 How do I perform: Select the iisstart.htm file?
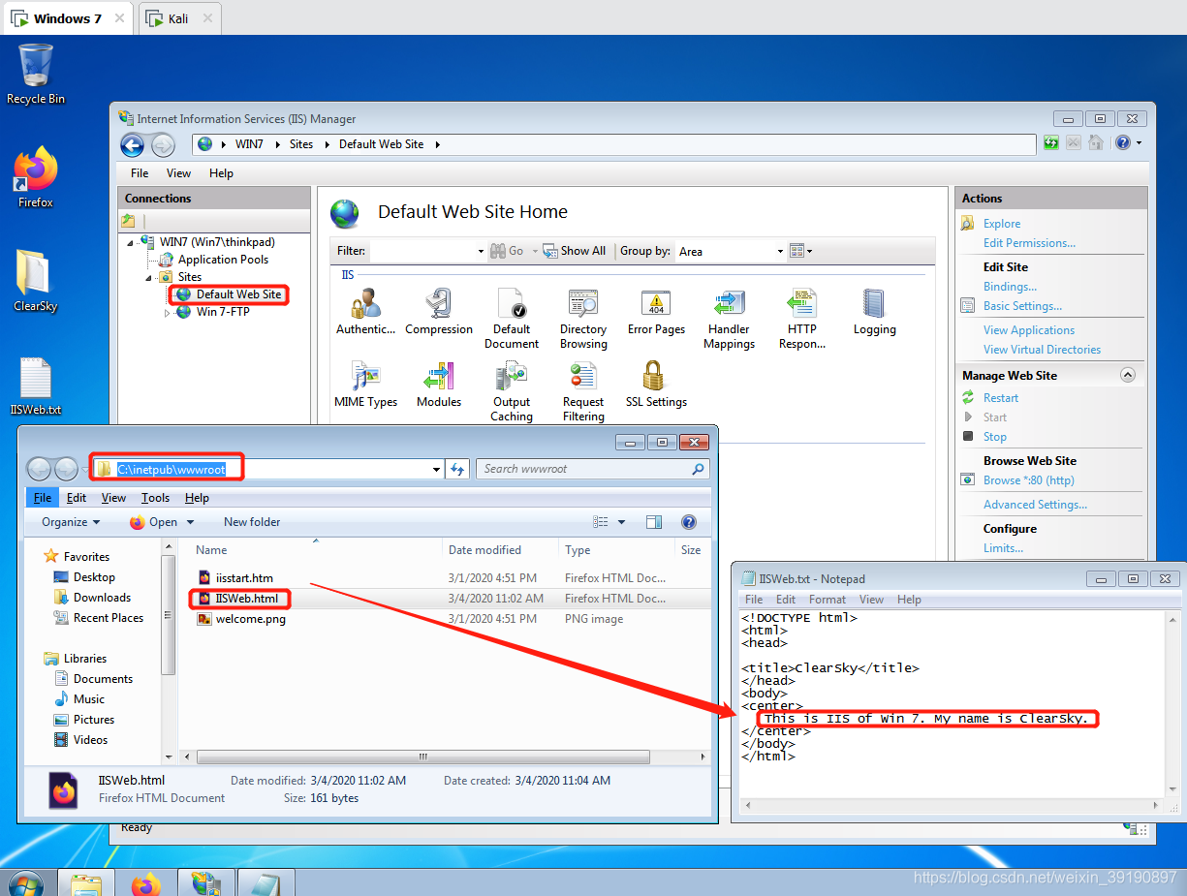[244, 578]
